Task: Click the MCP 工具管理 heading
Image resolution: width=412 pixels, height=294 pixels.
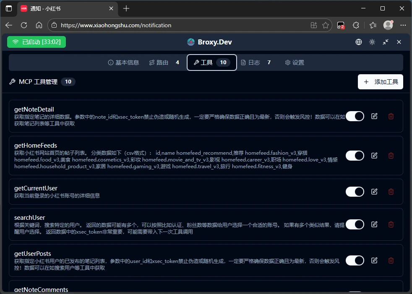Action: coord(38,82)
